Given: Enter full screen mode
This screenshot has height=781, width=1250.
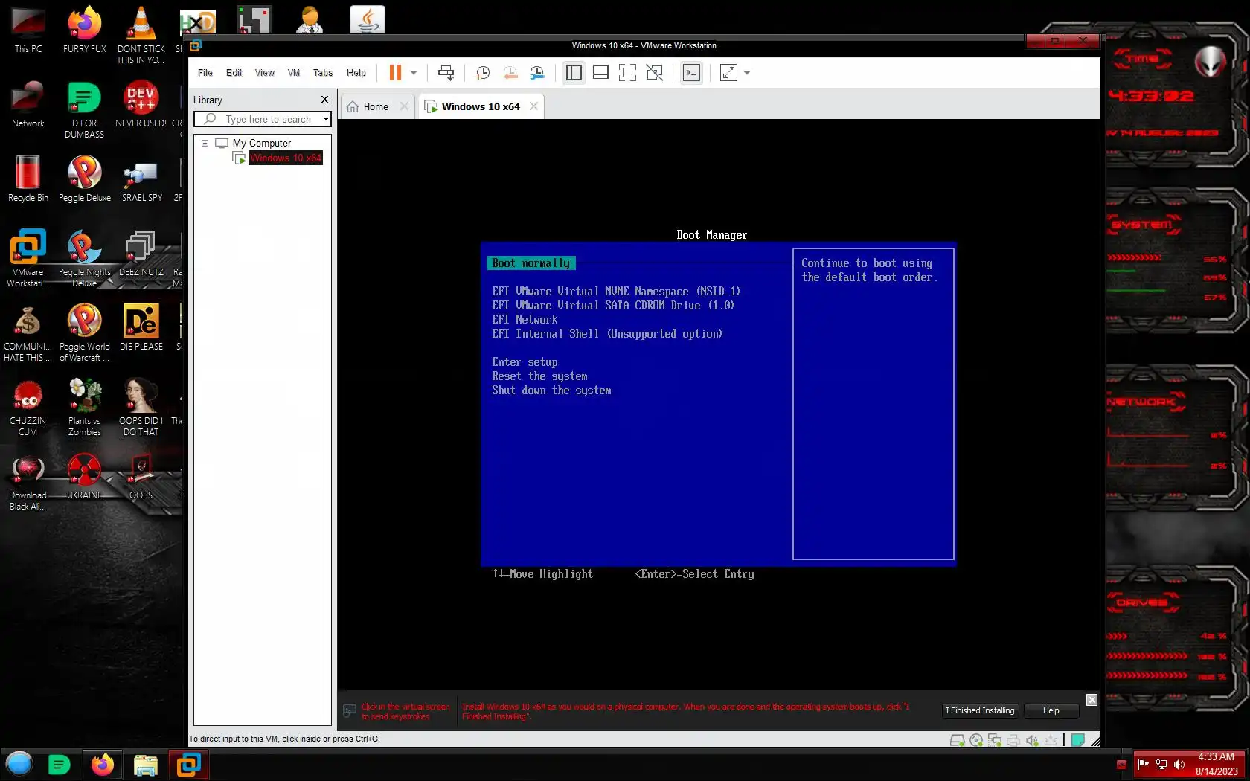Looking at the screenshot, I should [x=627, y=73].
